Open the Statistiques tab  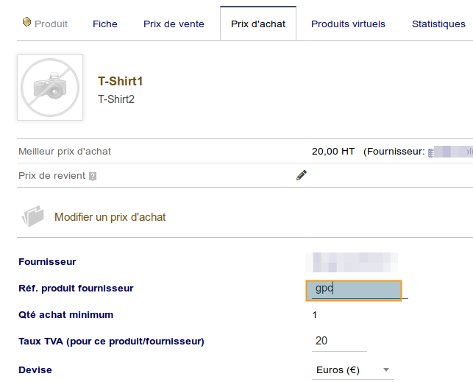pos(438,24)
